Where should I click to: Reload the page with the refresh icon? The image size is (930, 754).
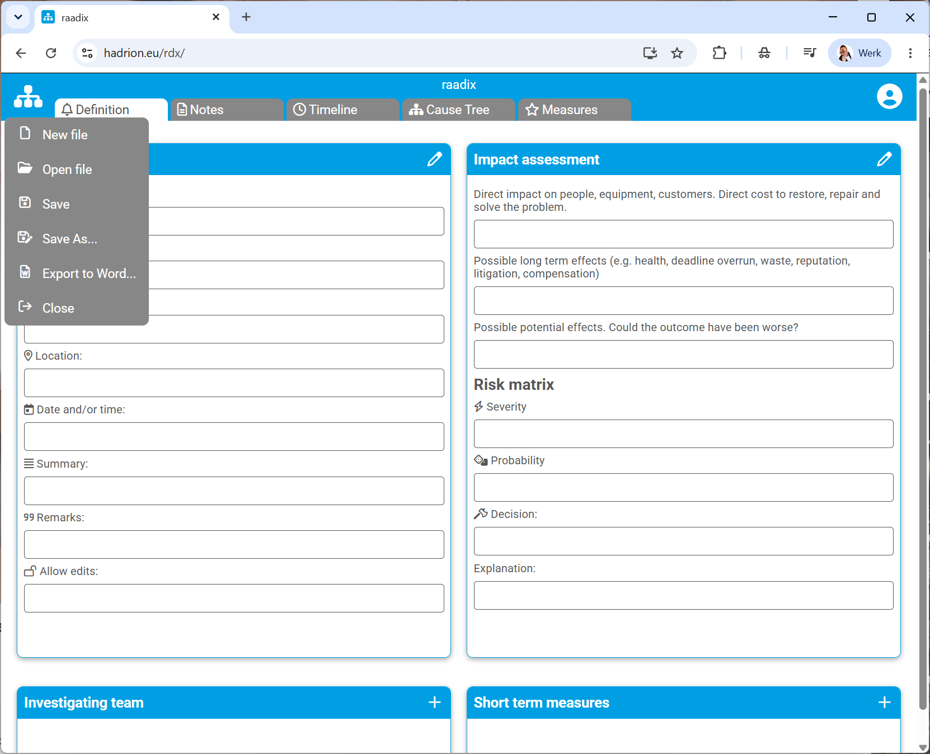(x=51, y=53)
